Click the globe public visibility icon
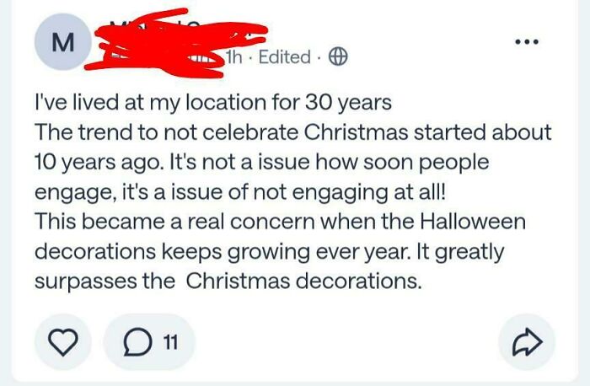590x386 pixels. tap(336, 56)
